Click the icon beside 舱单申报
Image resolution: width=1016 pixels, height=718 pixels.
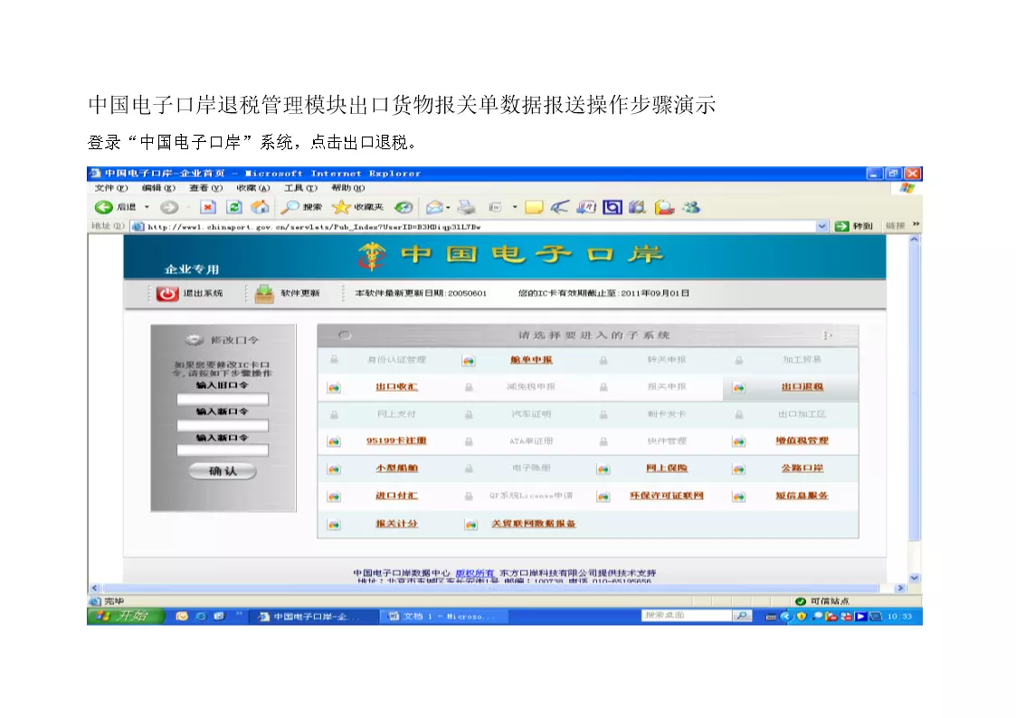[469, 361]
